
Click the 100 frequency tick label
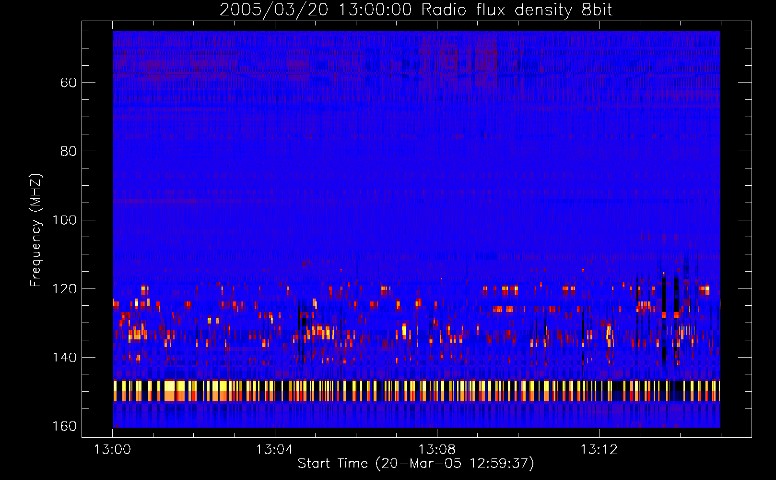(x=64, y=220)
